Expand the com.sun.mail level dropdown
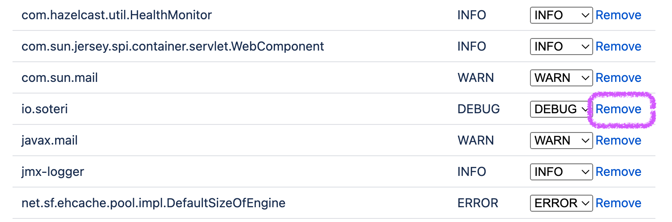The image size is (672, 222). [561, 78]
